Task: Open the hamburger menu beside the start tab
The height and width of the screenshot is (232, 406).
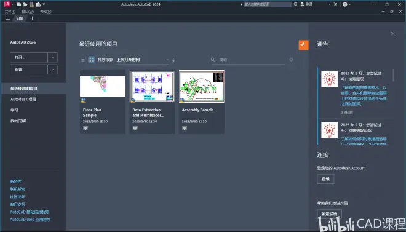Action: tap(7, 18)
